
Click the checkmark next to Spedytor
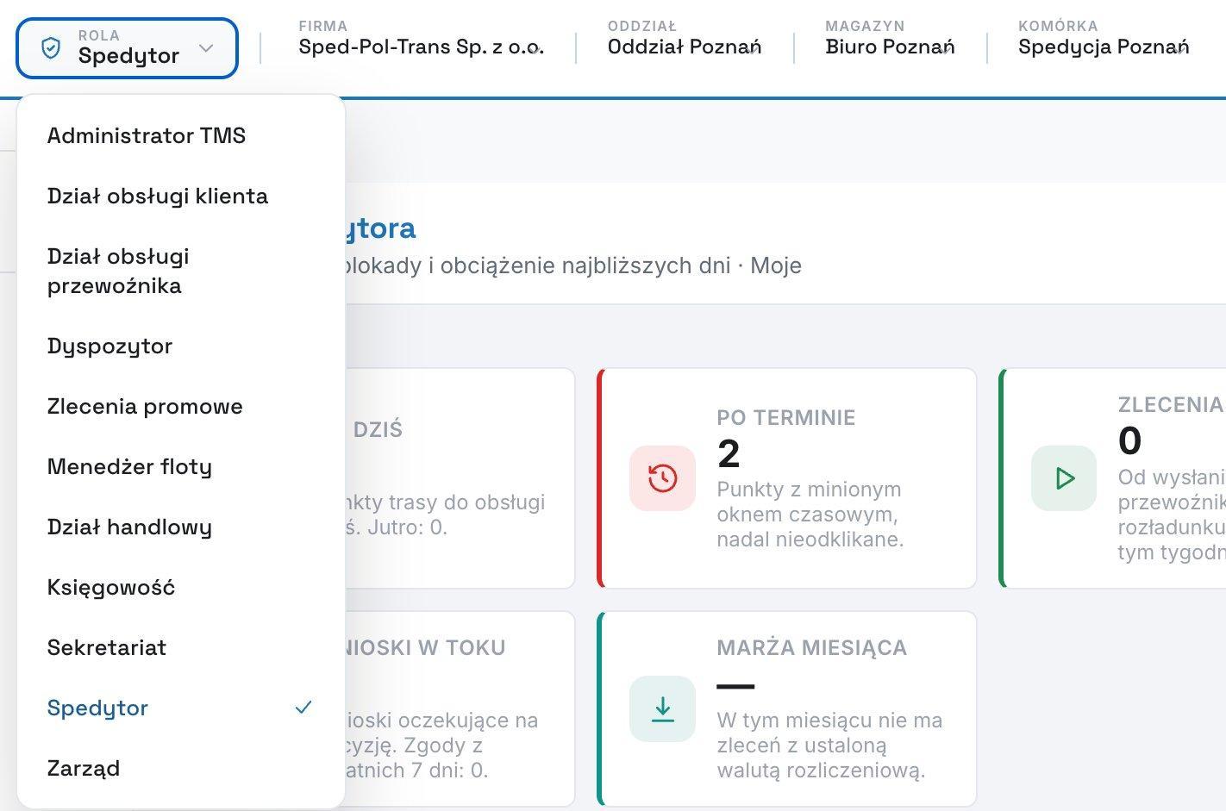[x=303, y=708]
